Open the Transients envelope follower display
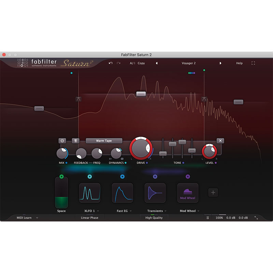 tap(155, 193)
